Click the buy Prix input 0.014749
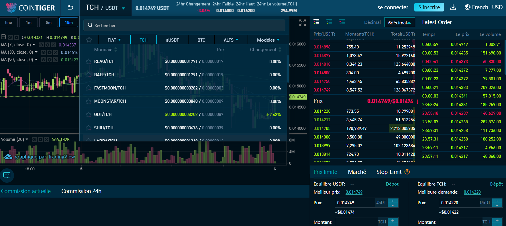506x226 pixels. tap(355, 202)
